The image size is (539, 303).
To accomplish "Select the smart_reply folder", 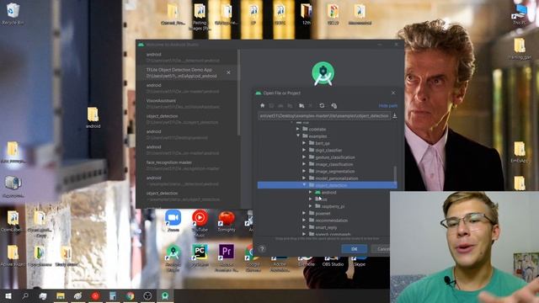I will tap(326, 227).
